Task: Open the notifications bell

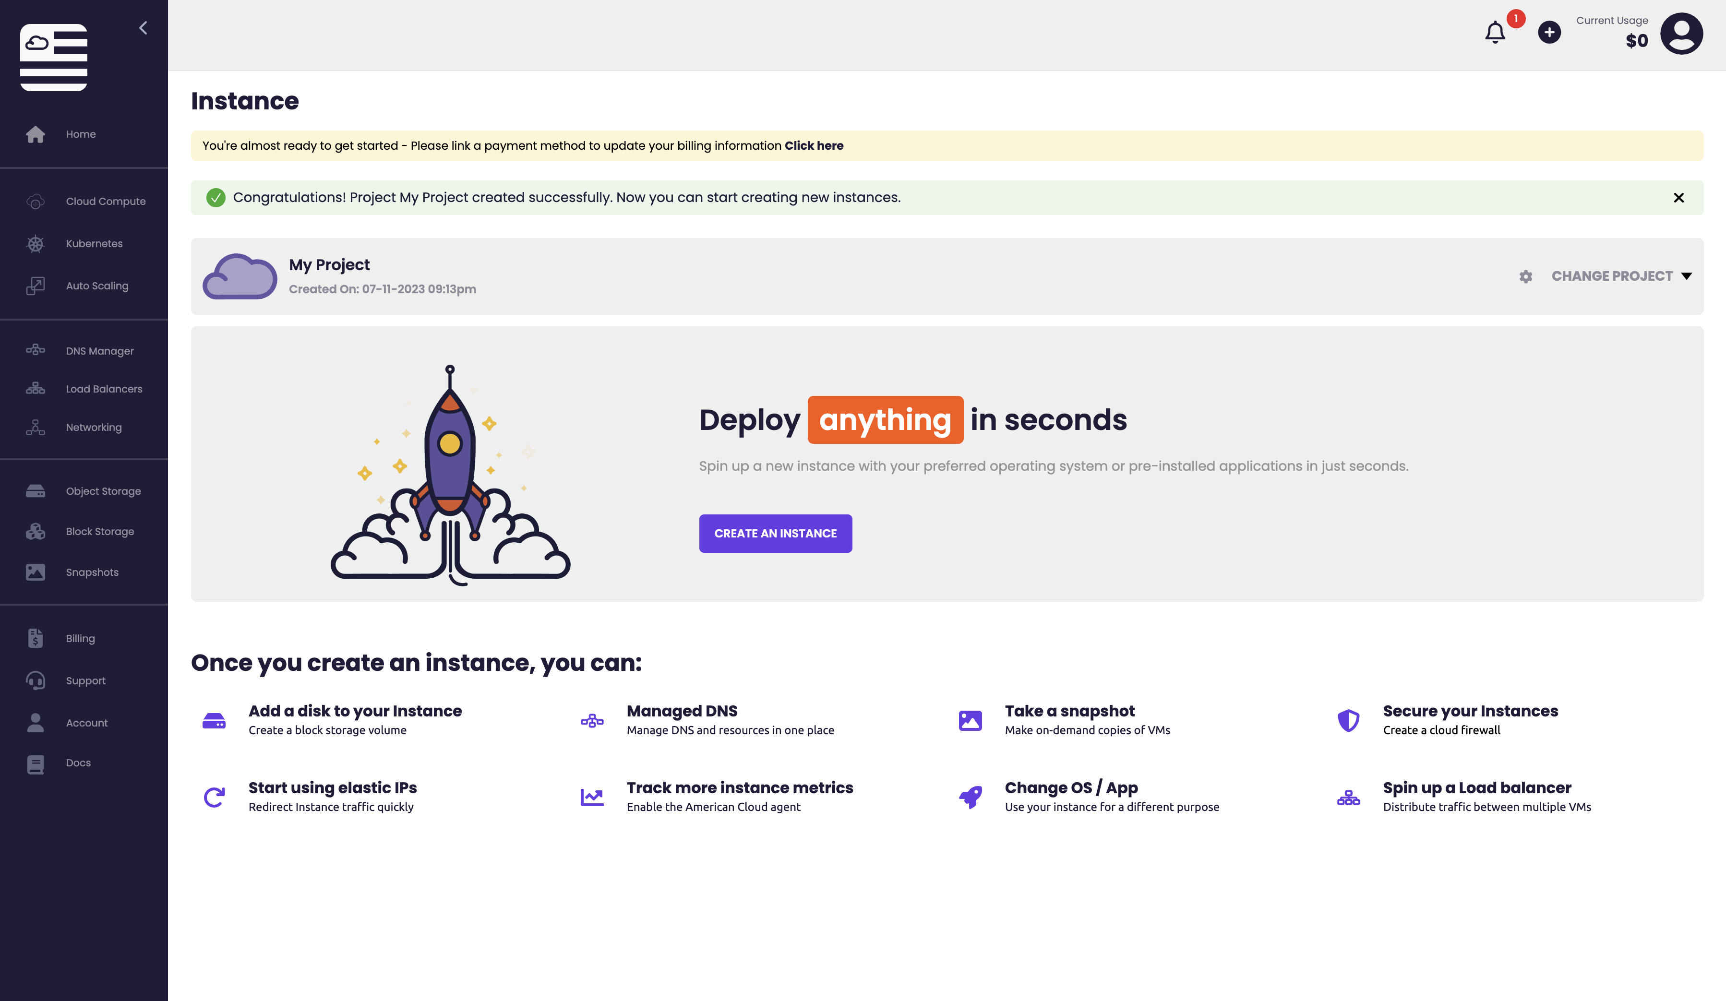Action: point(1496,32)
